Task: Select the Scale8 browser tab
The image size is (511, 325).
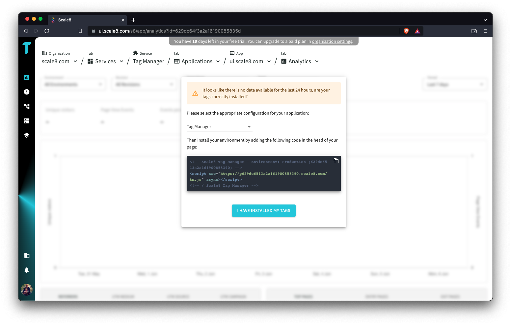Action: [87, 20]
